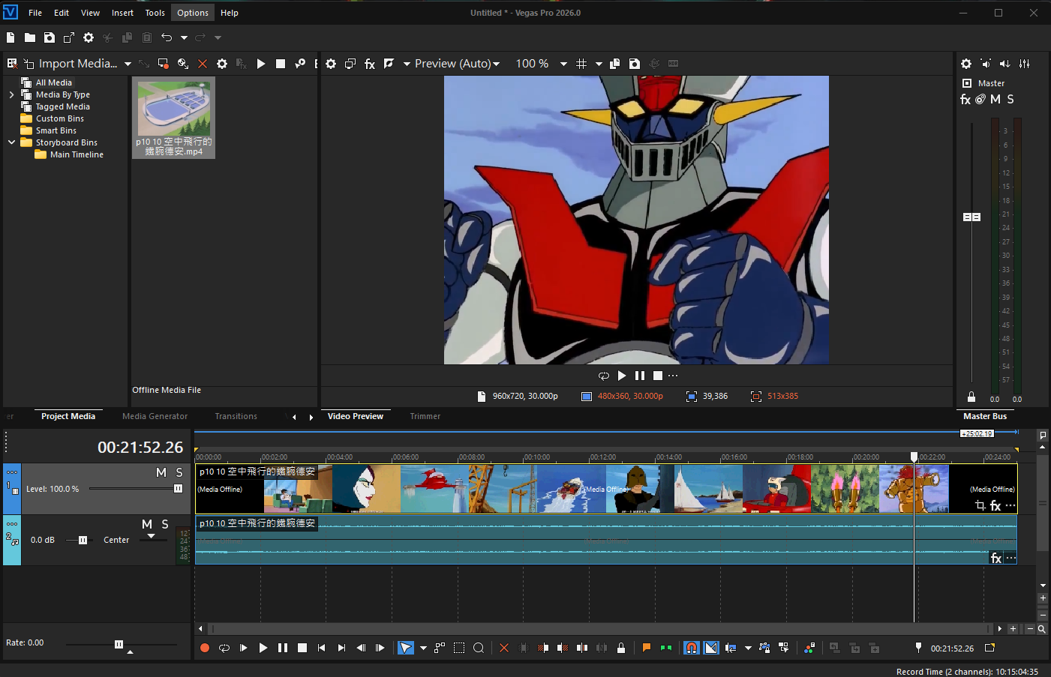The height and width of the screenshot is (677, 1051).
Task: Save snapshot of preview frame to file
Action: (635, 64)
